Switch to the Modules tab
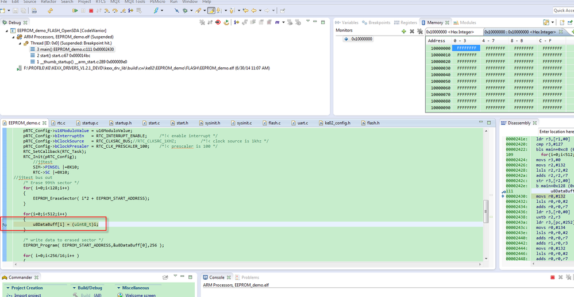The width and height of the screenshot is (574, 297). tap(465, 23)
